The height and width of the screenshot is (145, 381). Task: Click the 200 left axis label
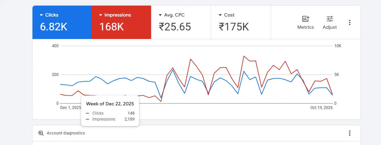coord(55,75)
